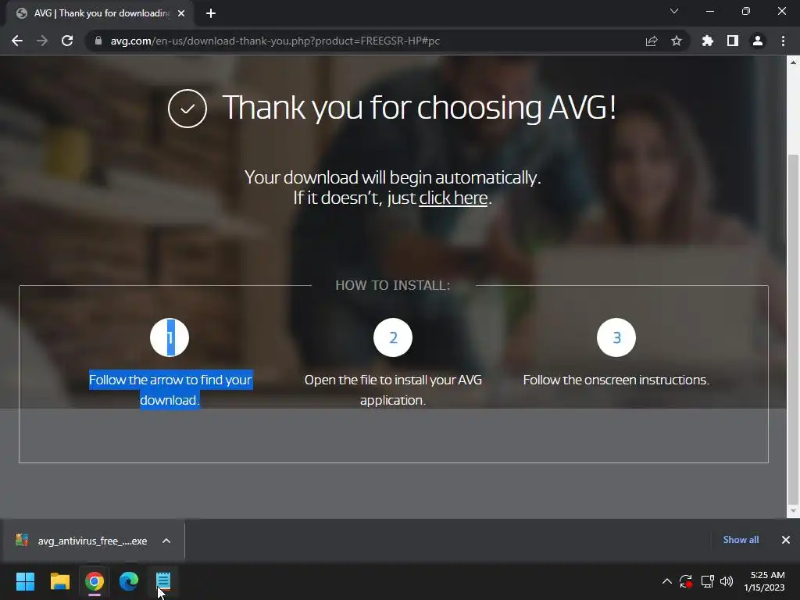This screenshot has height=600, width=800.
Task: Click the scrollbar down arrow
Action: [x=793, y=511]
